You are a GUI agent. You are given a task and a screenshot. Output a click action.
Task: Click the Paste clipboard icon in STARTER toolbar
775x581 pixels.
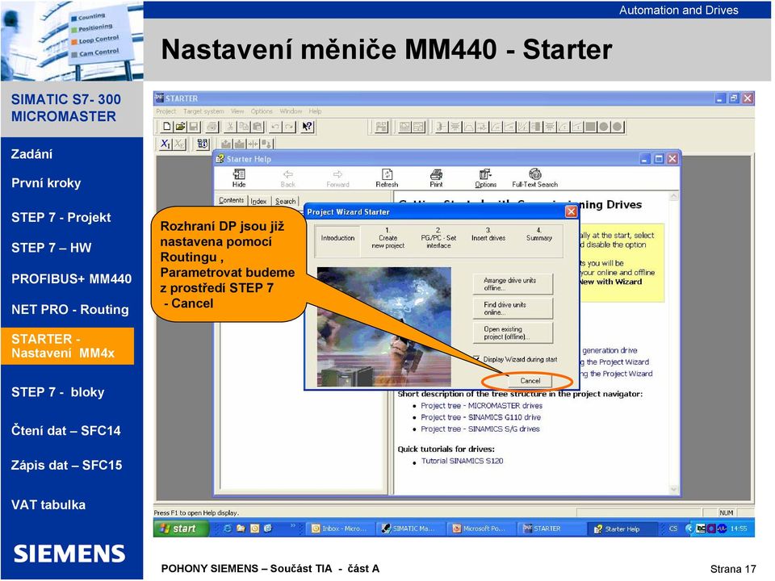point(258,127)
